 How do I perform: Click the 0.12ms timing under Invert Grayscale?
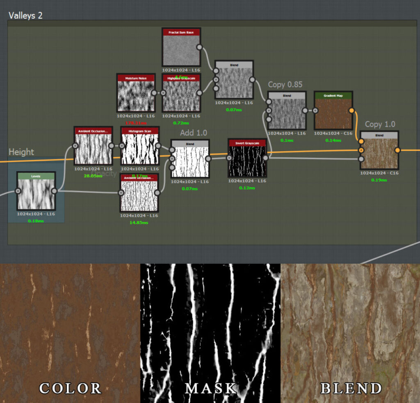tap(247, 188)
